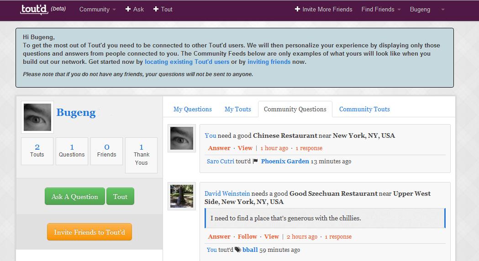The width and height of the screenshot is (479, 261).
Task: Click the '(beta)' label in header
Action: [x=58, y=9]
